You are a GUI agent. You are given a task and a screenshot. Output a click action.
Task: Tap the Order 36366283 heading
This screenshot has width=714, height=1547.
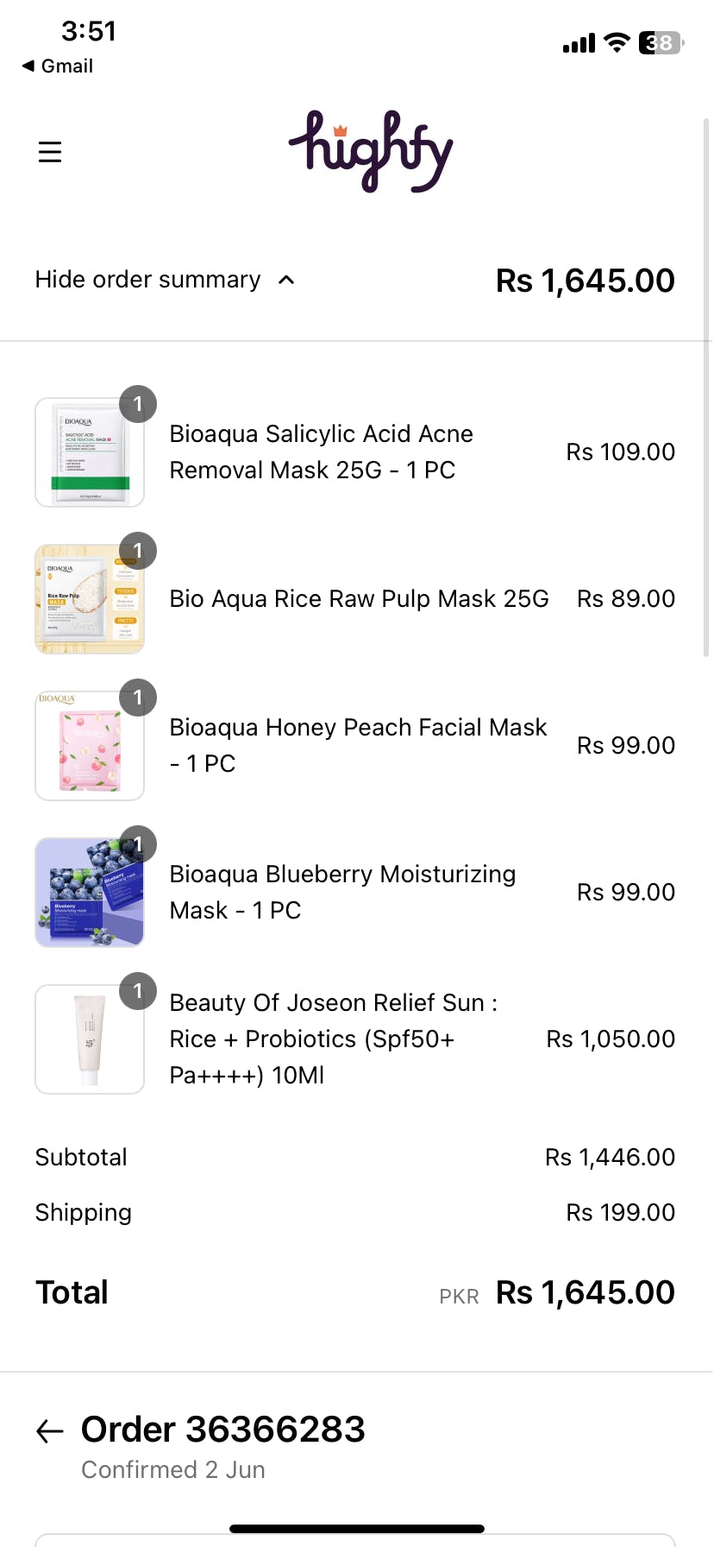(x=223, y=1430)
